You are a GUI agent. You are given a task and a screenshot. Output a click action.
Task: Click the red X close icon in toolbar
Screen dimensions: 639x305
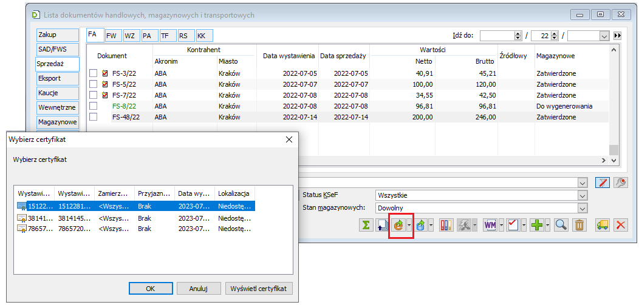(621, 225)
